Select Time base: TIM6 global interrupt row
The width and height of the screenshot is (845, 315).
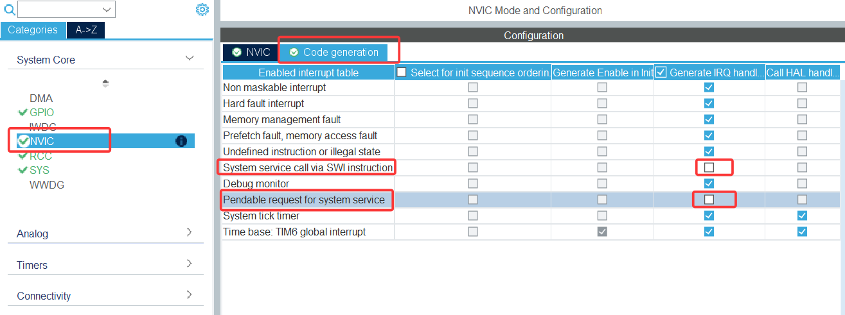point(531,232)
